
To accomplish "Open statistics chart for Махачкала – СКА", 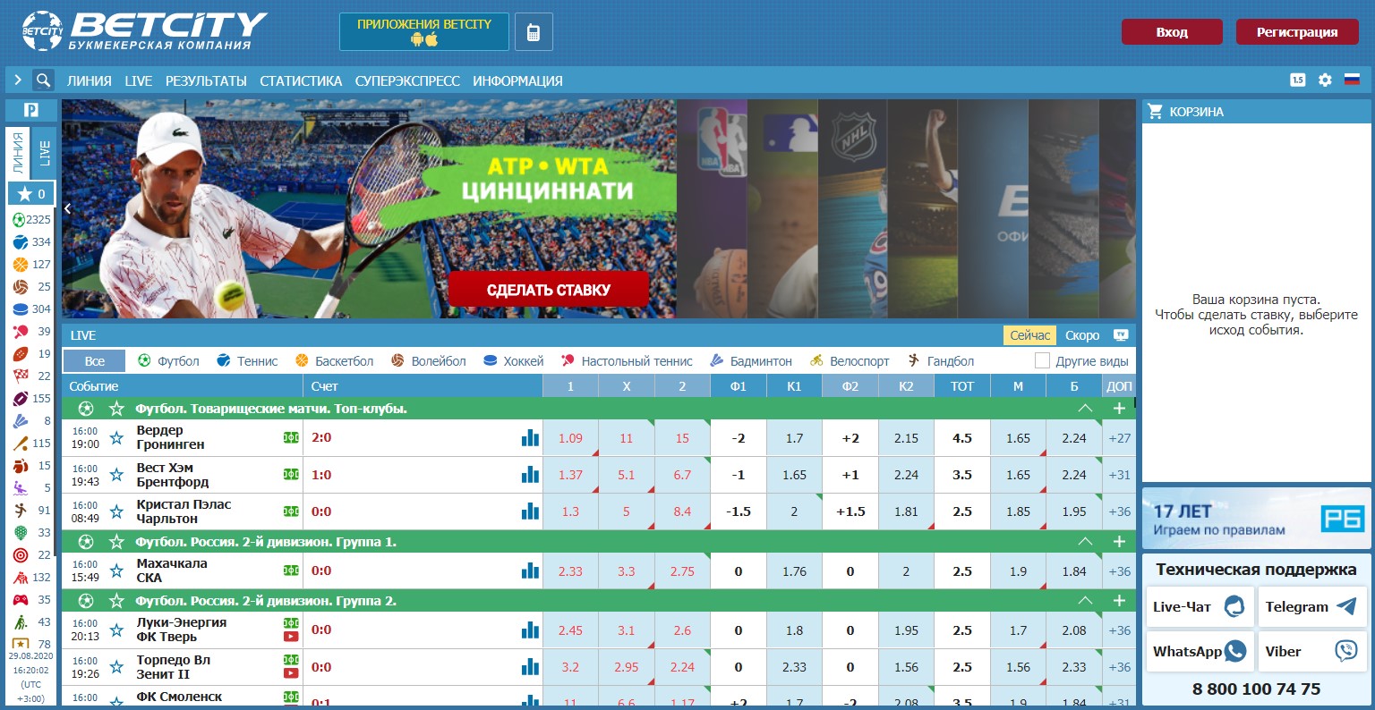I will pyautogui.click(x=531, y=571).
